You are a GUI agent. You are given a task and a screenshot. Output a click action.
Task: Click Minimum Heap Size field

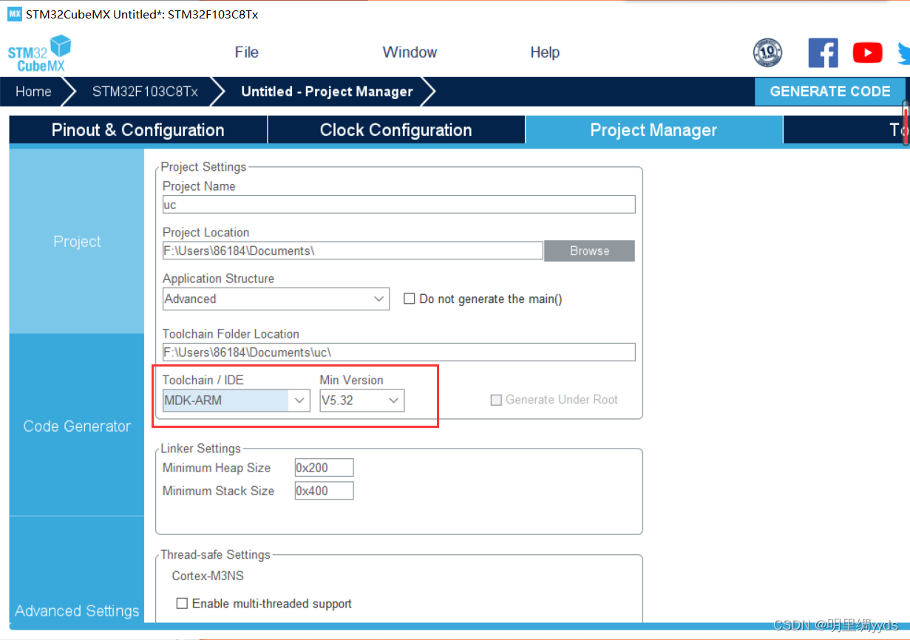point(324,468)
